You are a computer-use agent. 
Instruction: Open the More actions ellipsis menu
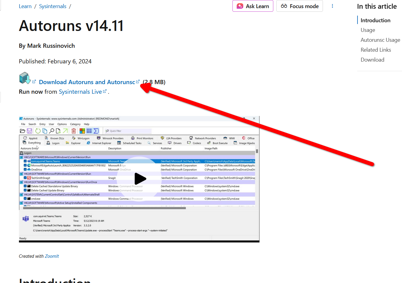[332, 6]
